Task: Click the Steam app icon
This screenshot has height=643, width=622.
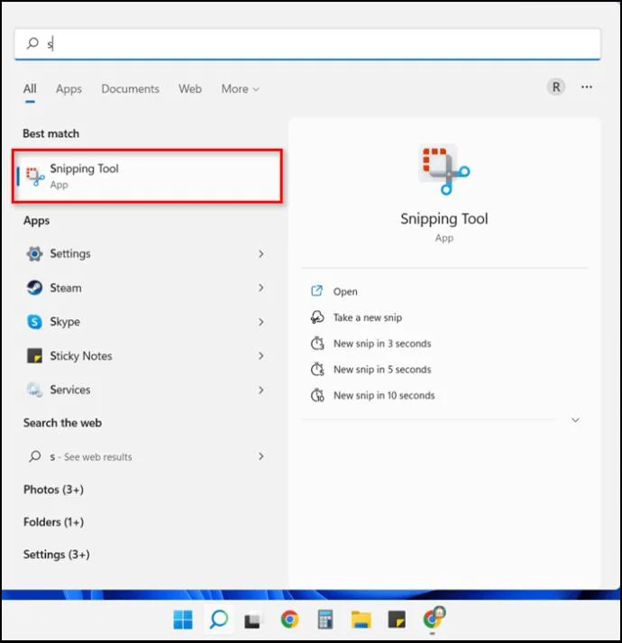Action: [34, 288]
